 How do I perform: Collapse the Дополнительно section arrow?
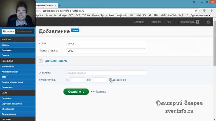[x=41, y=61]
